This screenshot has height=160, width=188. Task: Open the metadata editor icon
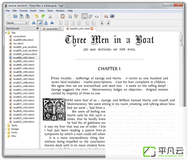point(76,16)
